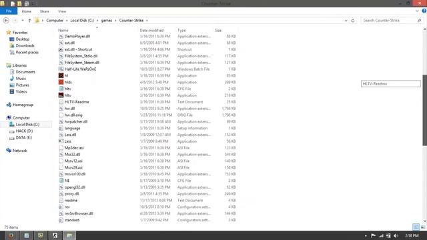
Task: Select the hlds application icon
Action: point(61,82)
